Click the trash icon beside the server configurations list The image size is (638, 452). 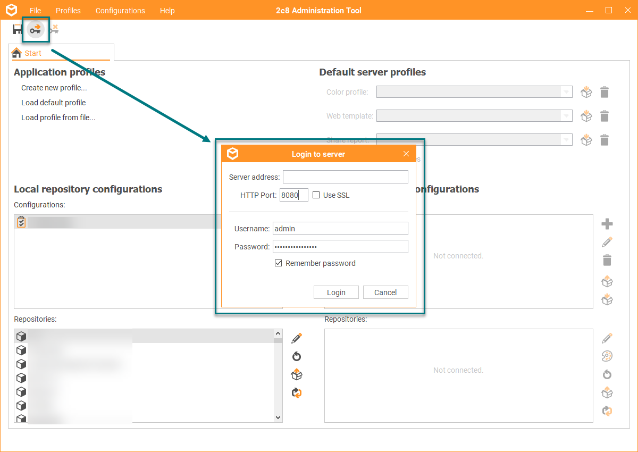pyautogui.click(x=607, y=260)
